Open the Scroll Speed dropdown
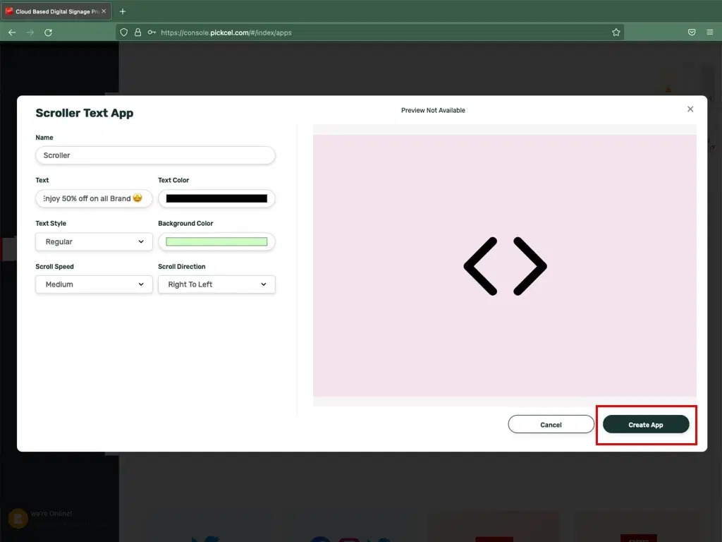 point(93,284)
